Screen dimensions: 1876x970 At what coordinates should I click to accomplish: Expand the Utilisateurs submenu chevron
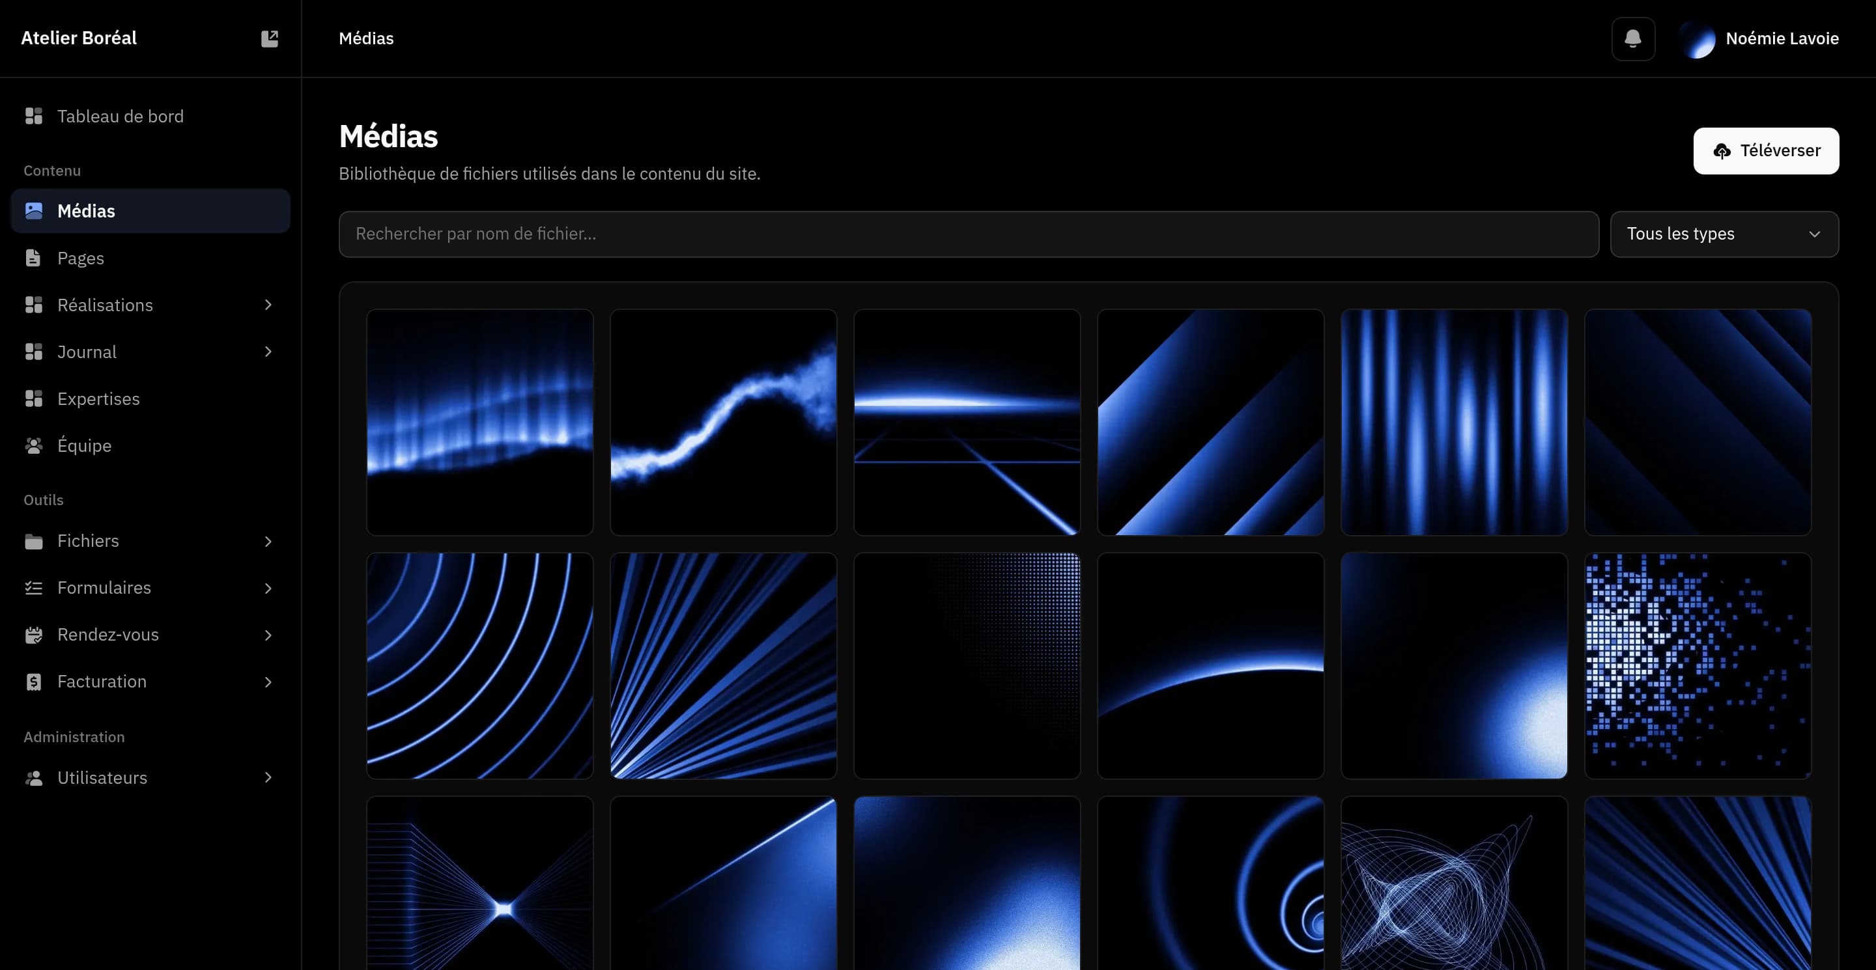click(268, 778)
